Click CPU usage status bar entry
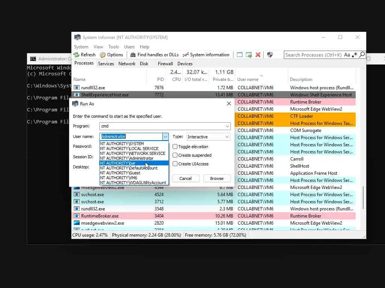Screen dimensions: 385x288 tap(90, 235)
